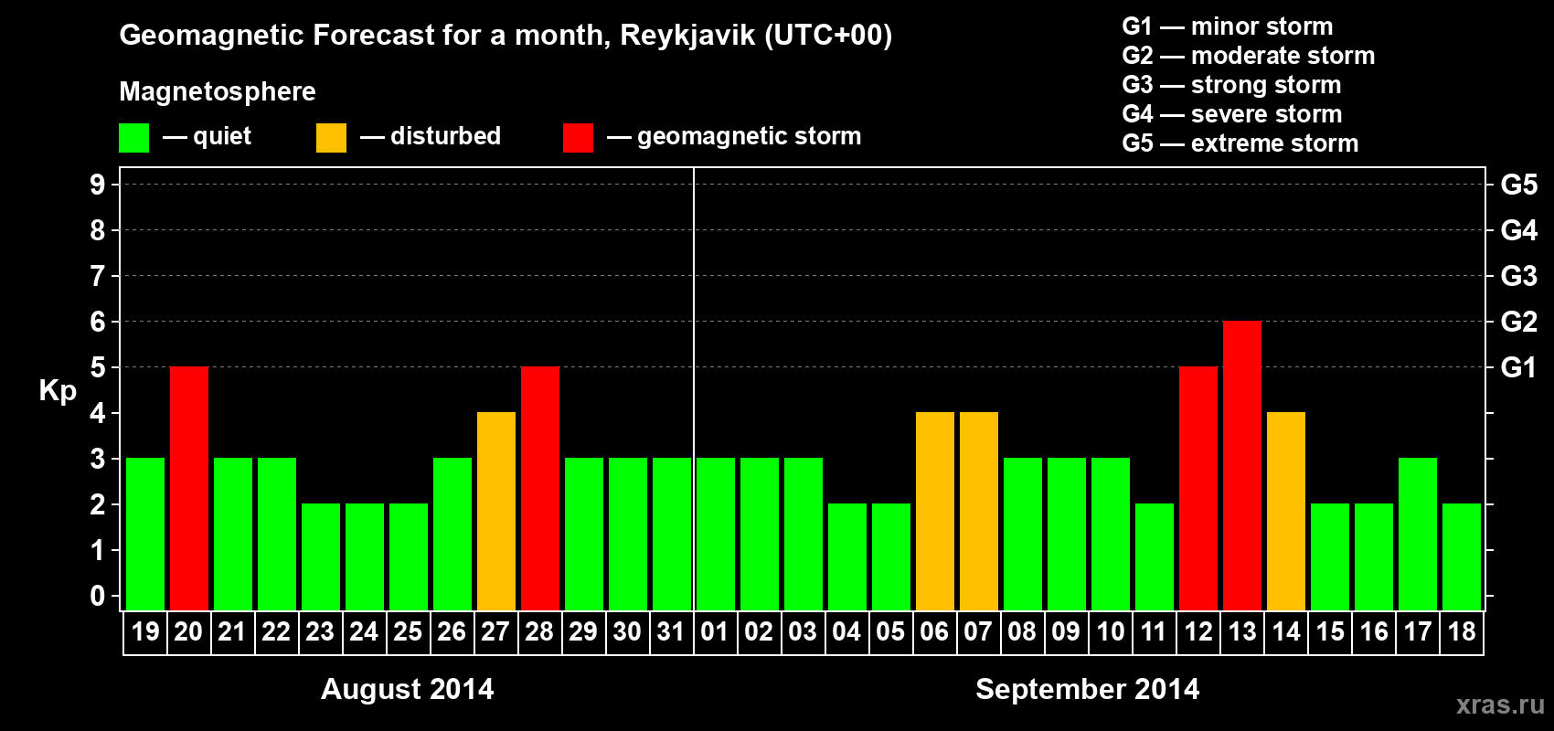Image resolution: width=1554 pixels, height=731 pixels.
Task: Click the orange disturbed legend swatch
Action: [331, 138]
